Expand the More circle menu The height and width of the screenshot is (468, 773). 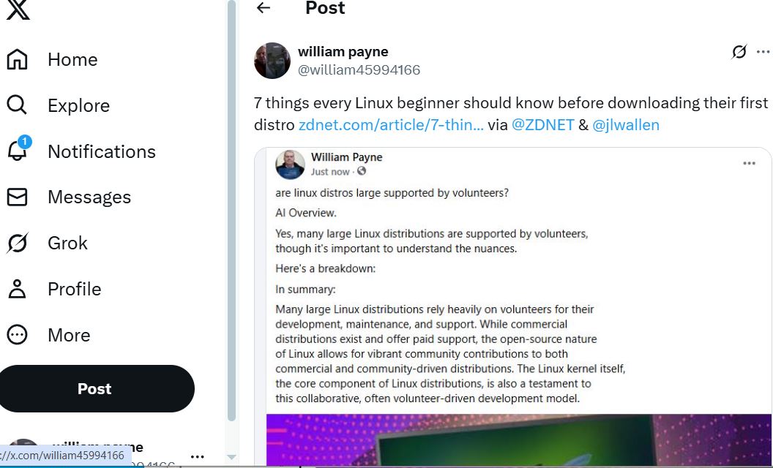point(17,335)
